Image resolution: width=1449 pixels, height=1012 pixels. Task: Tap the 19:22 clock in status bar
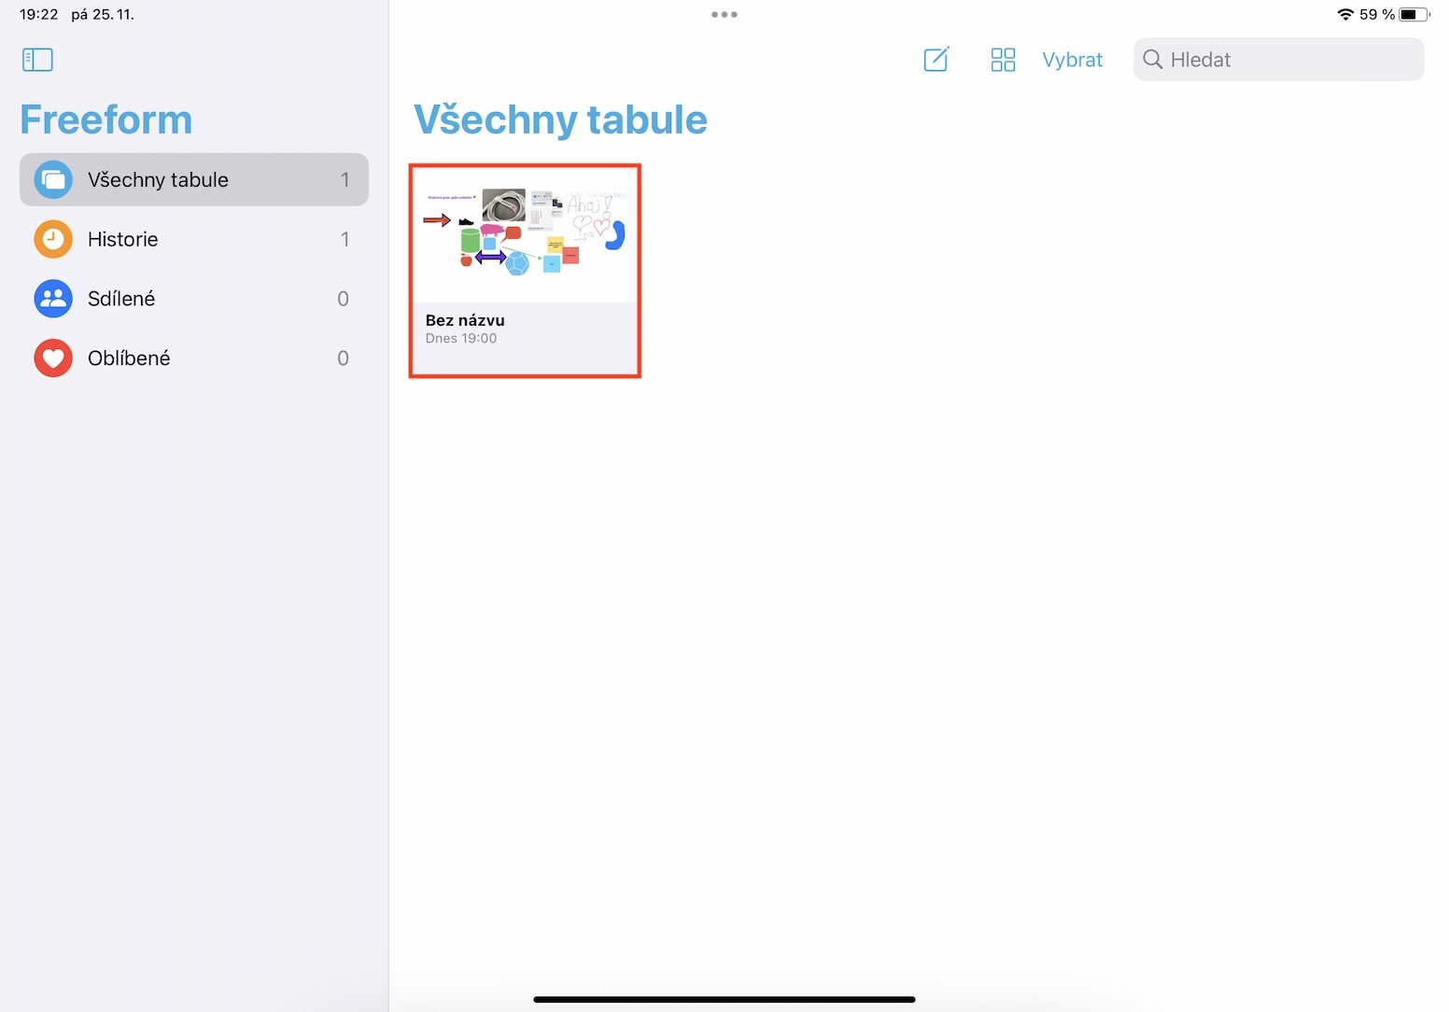coord(39,14)
